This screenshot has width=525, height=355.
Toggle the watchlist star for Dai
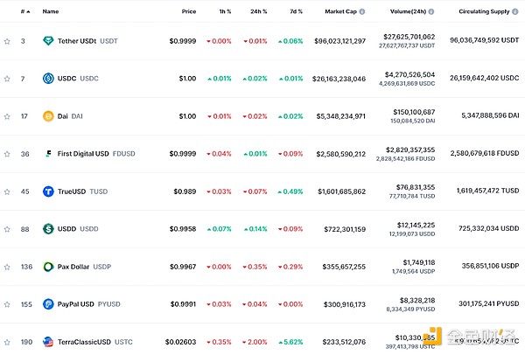pyautogui.click(x=7, y=116)
